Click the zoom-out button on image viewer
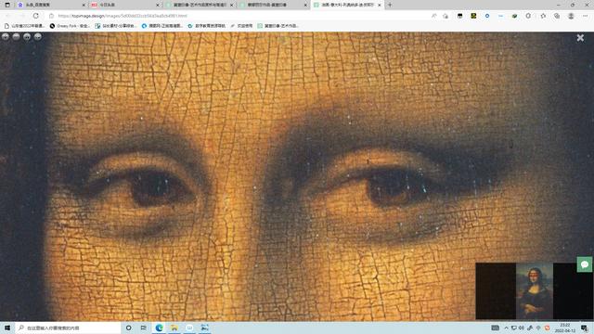594x334 pixels. click(x=16, y=37)
